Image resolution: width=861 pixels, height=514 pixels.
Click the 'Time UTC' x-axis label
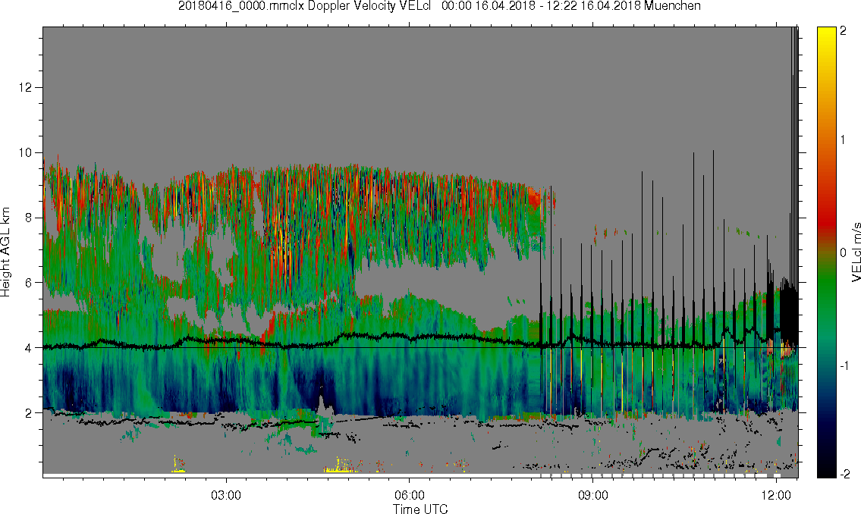(x=420, y=509)
